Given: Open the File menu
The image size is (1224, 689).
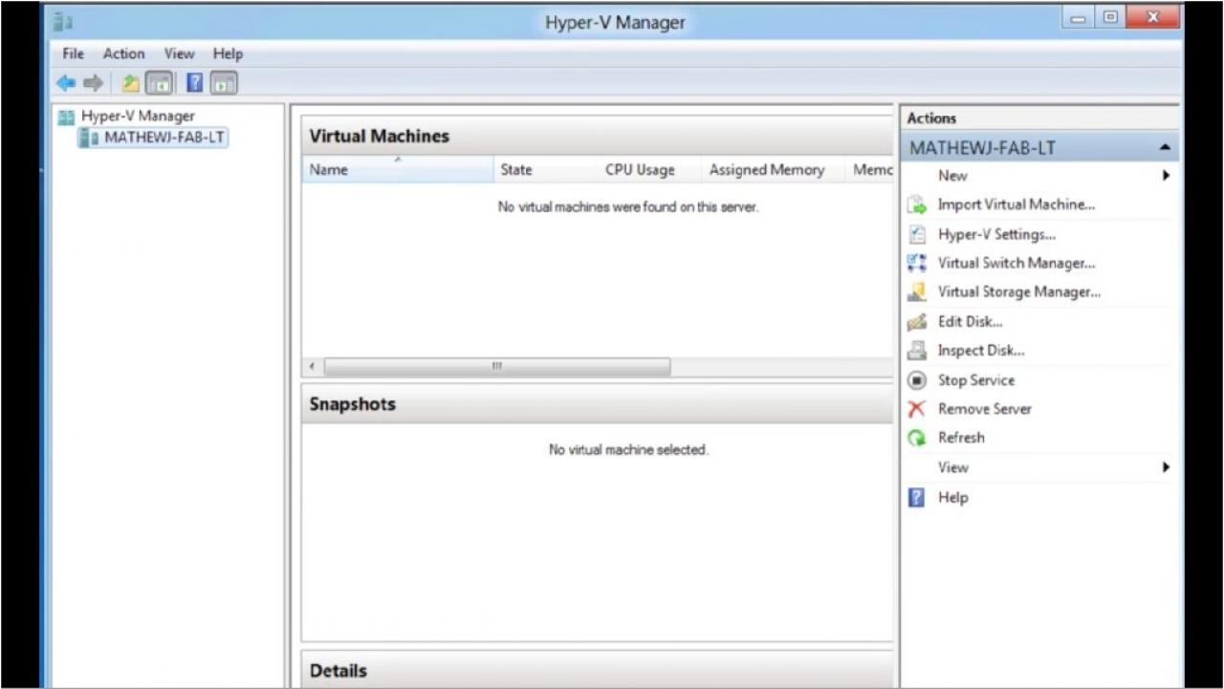Looking at the screenshot, I should tap(73, 54).
